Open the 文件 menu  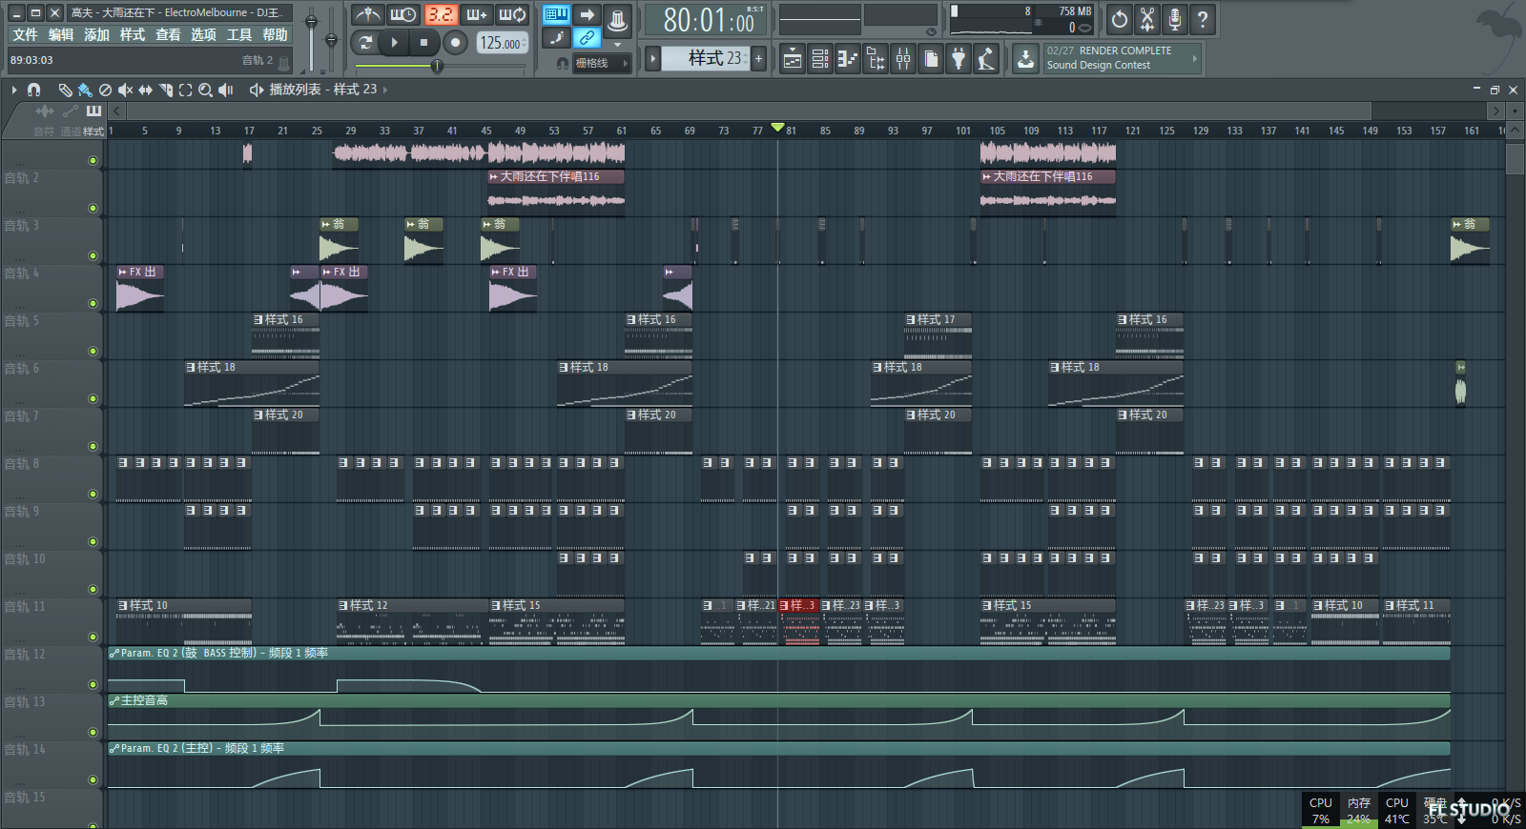point(25,35)
